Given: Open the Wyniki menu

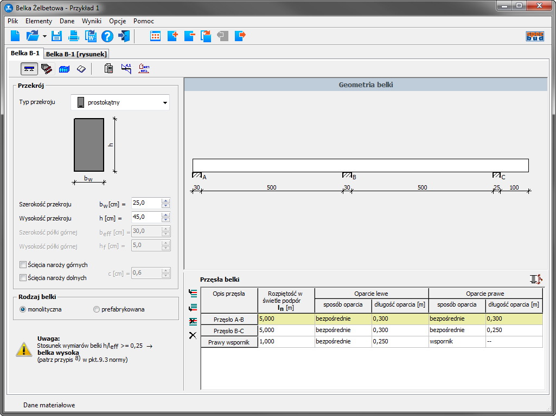Looking at the screenshot, I should tap(92, 21).
